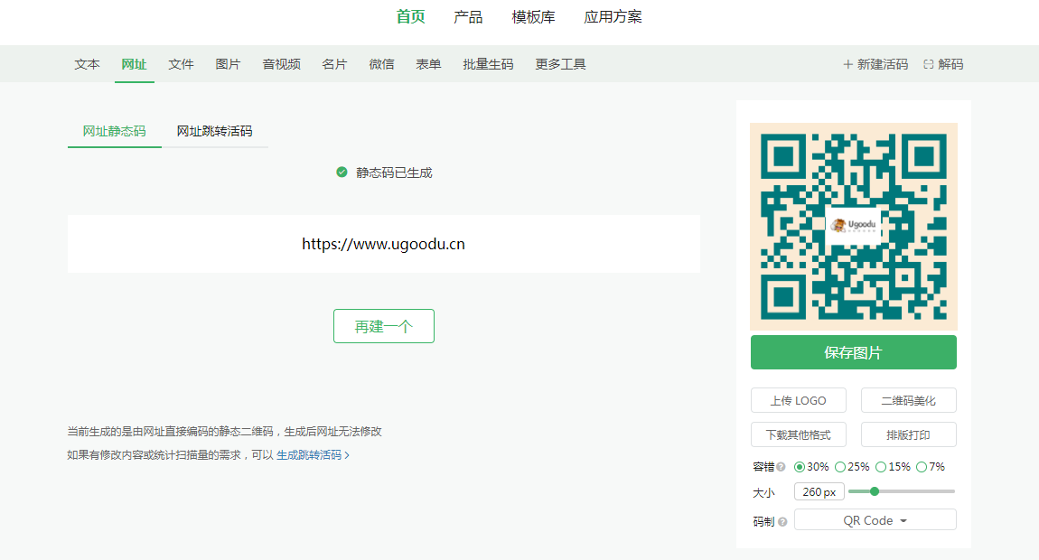Image resolution: width=1039 pixels, height=560 pixels.
Task: Switch to the 名片 tab
Action: click(x=334, y=64)
